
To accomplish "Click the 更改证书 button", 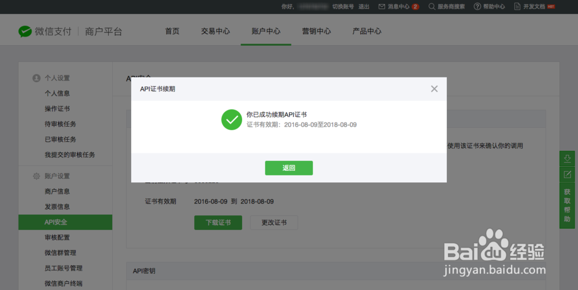I will coord(274,222).
